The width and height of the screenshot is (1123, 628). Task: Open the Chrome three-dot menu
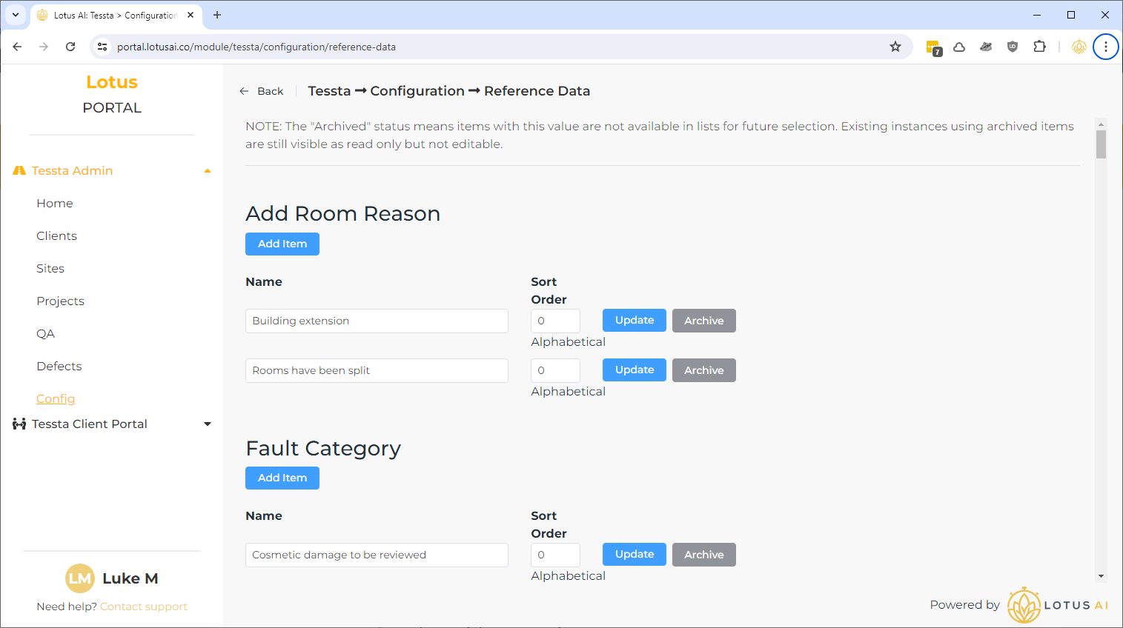(1105, 47)
